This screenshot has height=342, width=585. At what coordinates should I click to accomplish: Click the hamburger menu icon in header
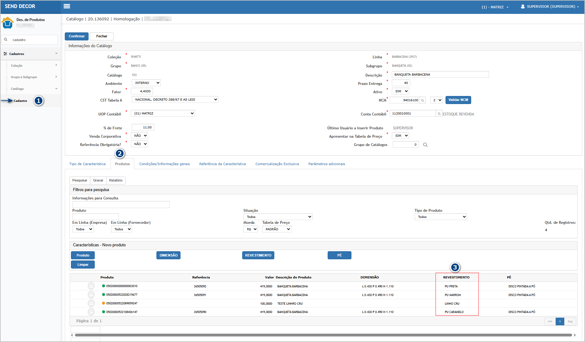67,6
